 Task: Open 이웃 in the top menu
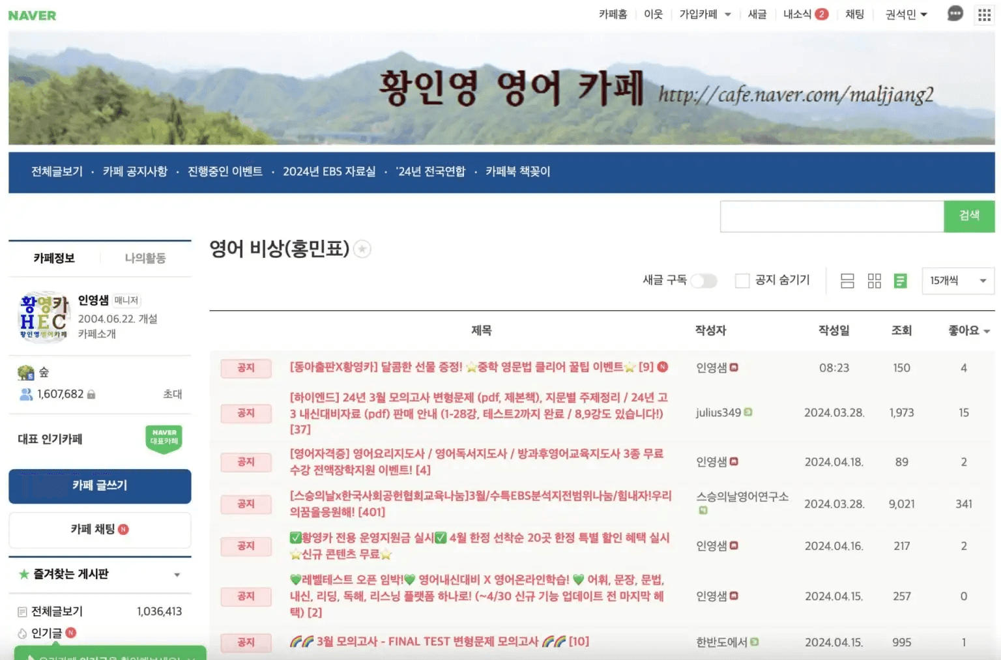pos(653,14)
